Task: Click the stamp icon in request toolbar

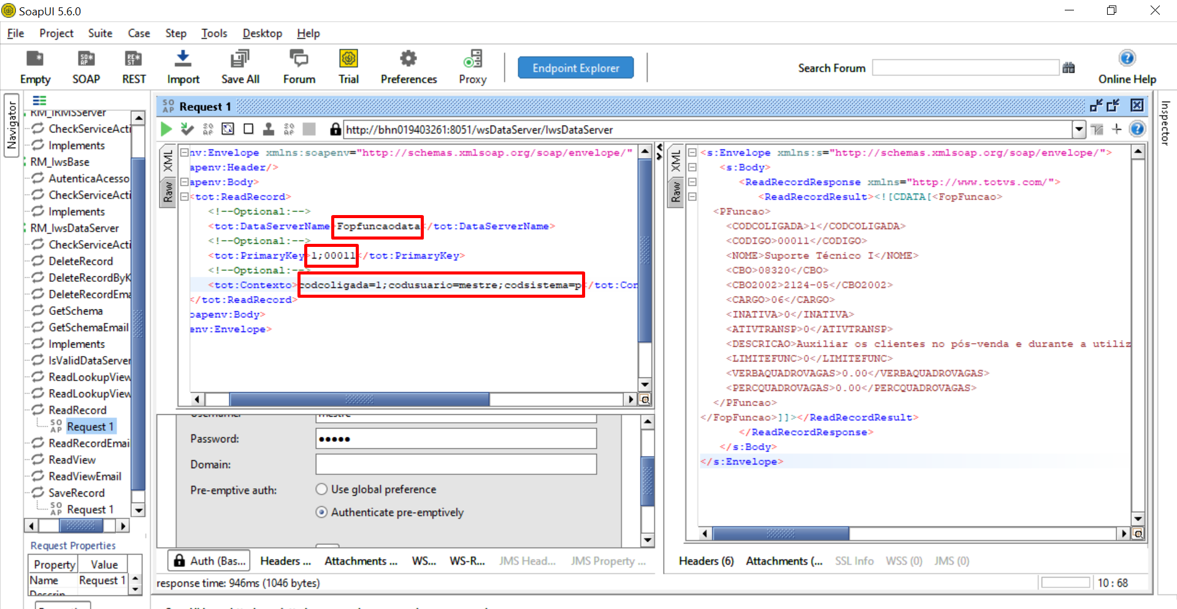Action: pyautogui.click(x=269, y=129)
